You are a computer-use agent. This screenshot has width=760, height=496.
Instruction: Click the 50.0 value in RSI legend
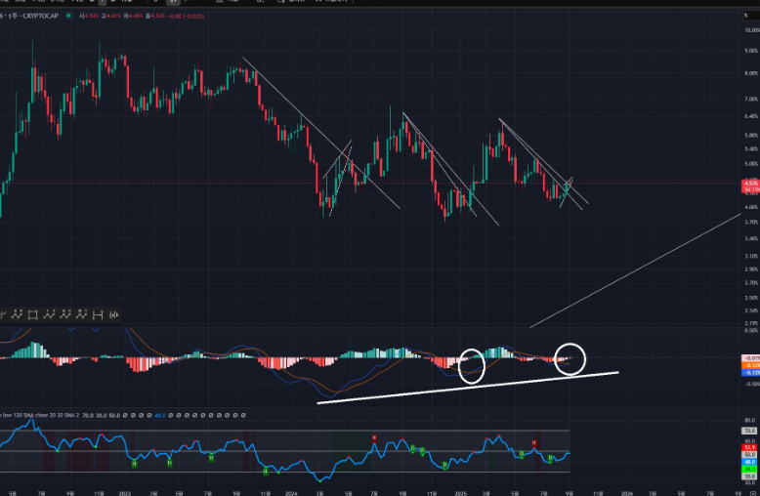pyautogui.click(x=114, y=416)
